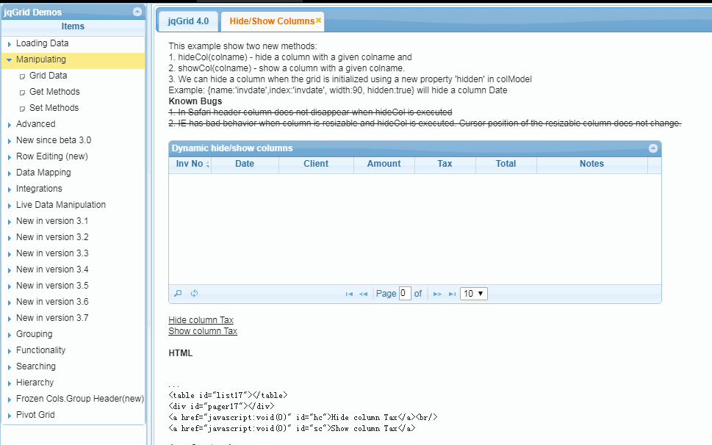Open the Set Methods demo item
712x445 pixels.
[x=54, y=108]
